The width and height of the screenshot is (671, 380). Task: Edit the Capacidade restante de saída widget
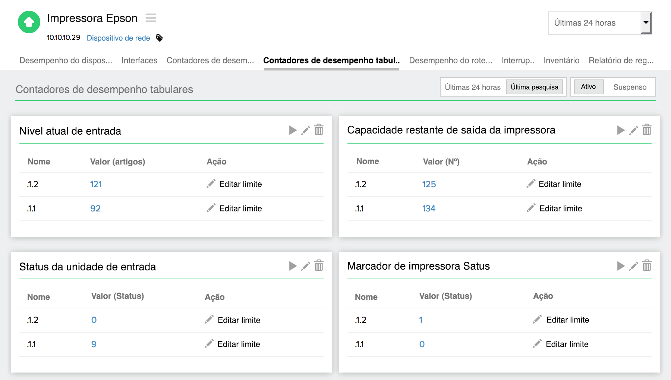click(x=633, y=130)
